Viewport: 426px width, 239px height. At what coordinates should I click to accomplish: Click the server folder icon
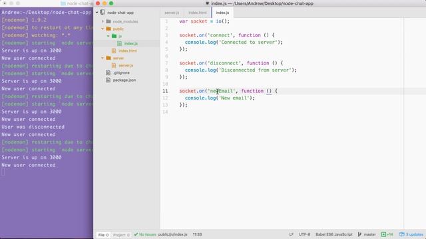click(108, 58)
